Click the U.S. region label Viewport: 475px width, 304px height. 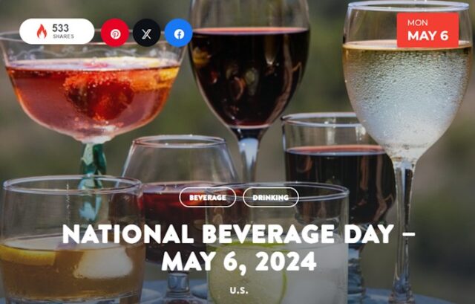click(x=239, y=291)
